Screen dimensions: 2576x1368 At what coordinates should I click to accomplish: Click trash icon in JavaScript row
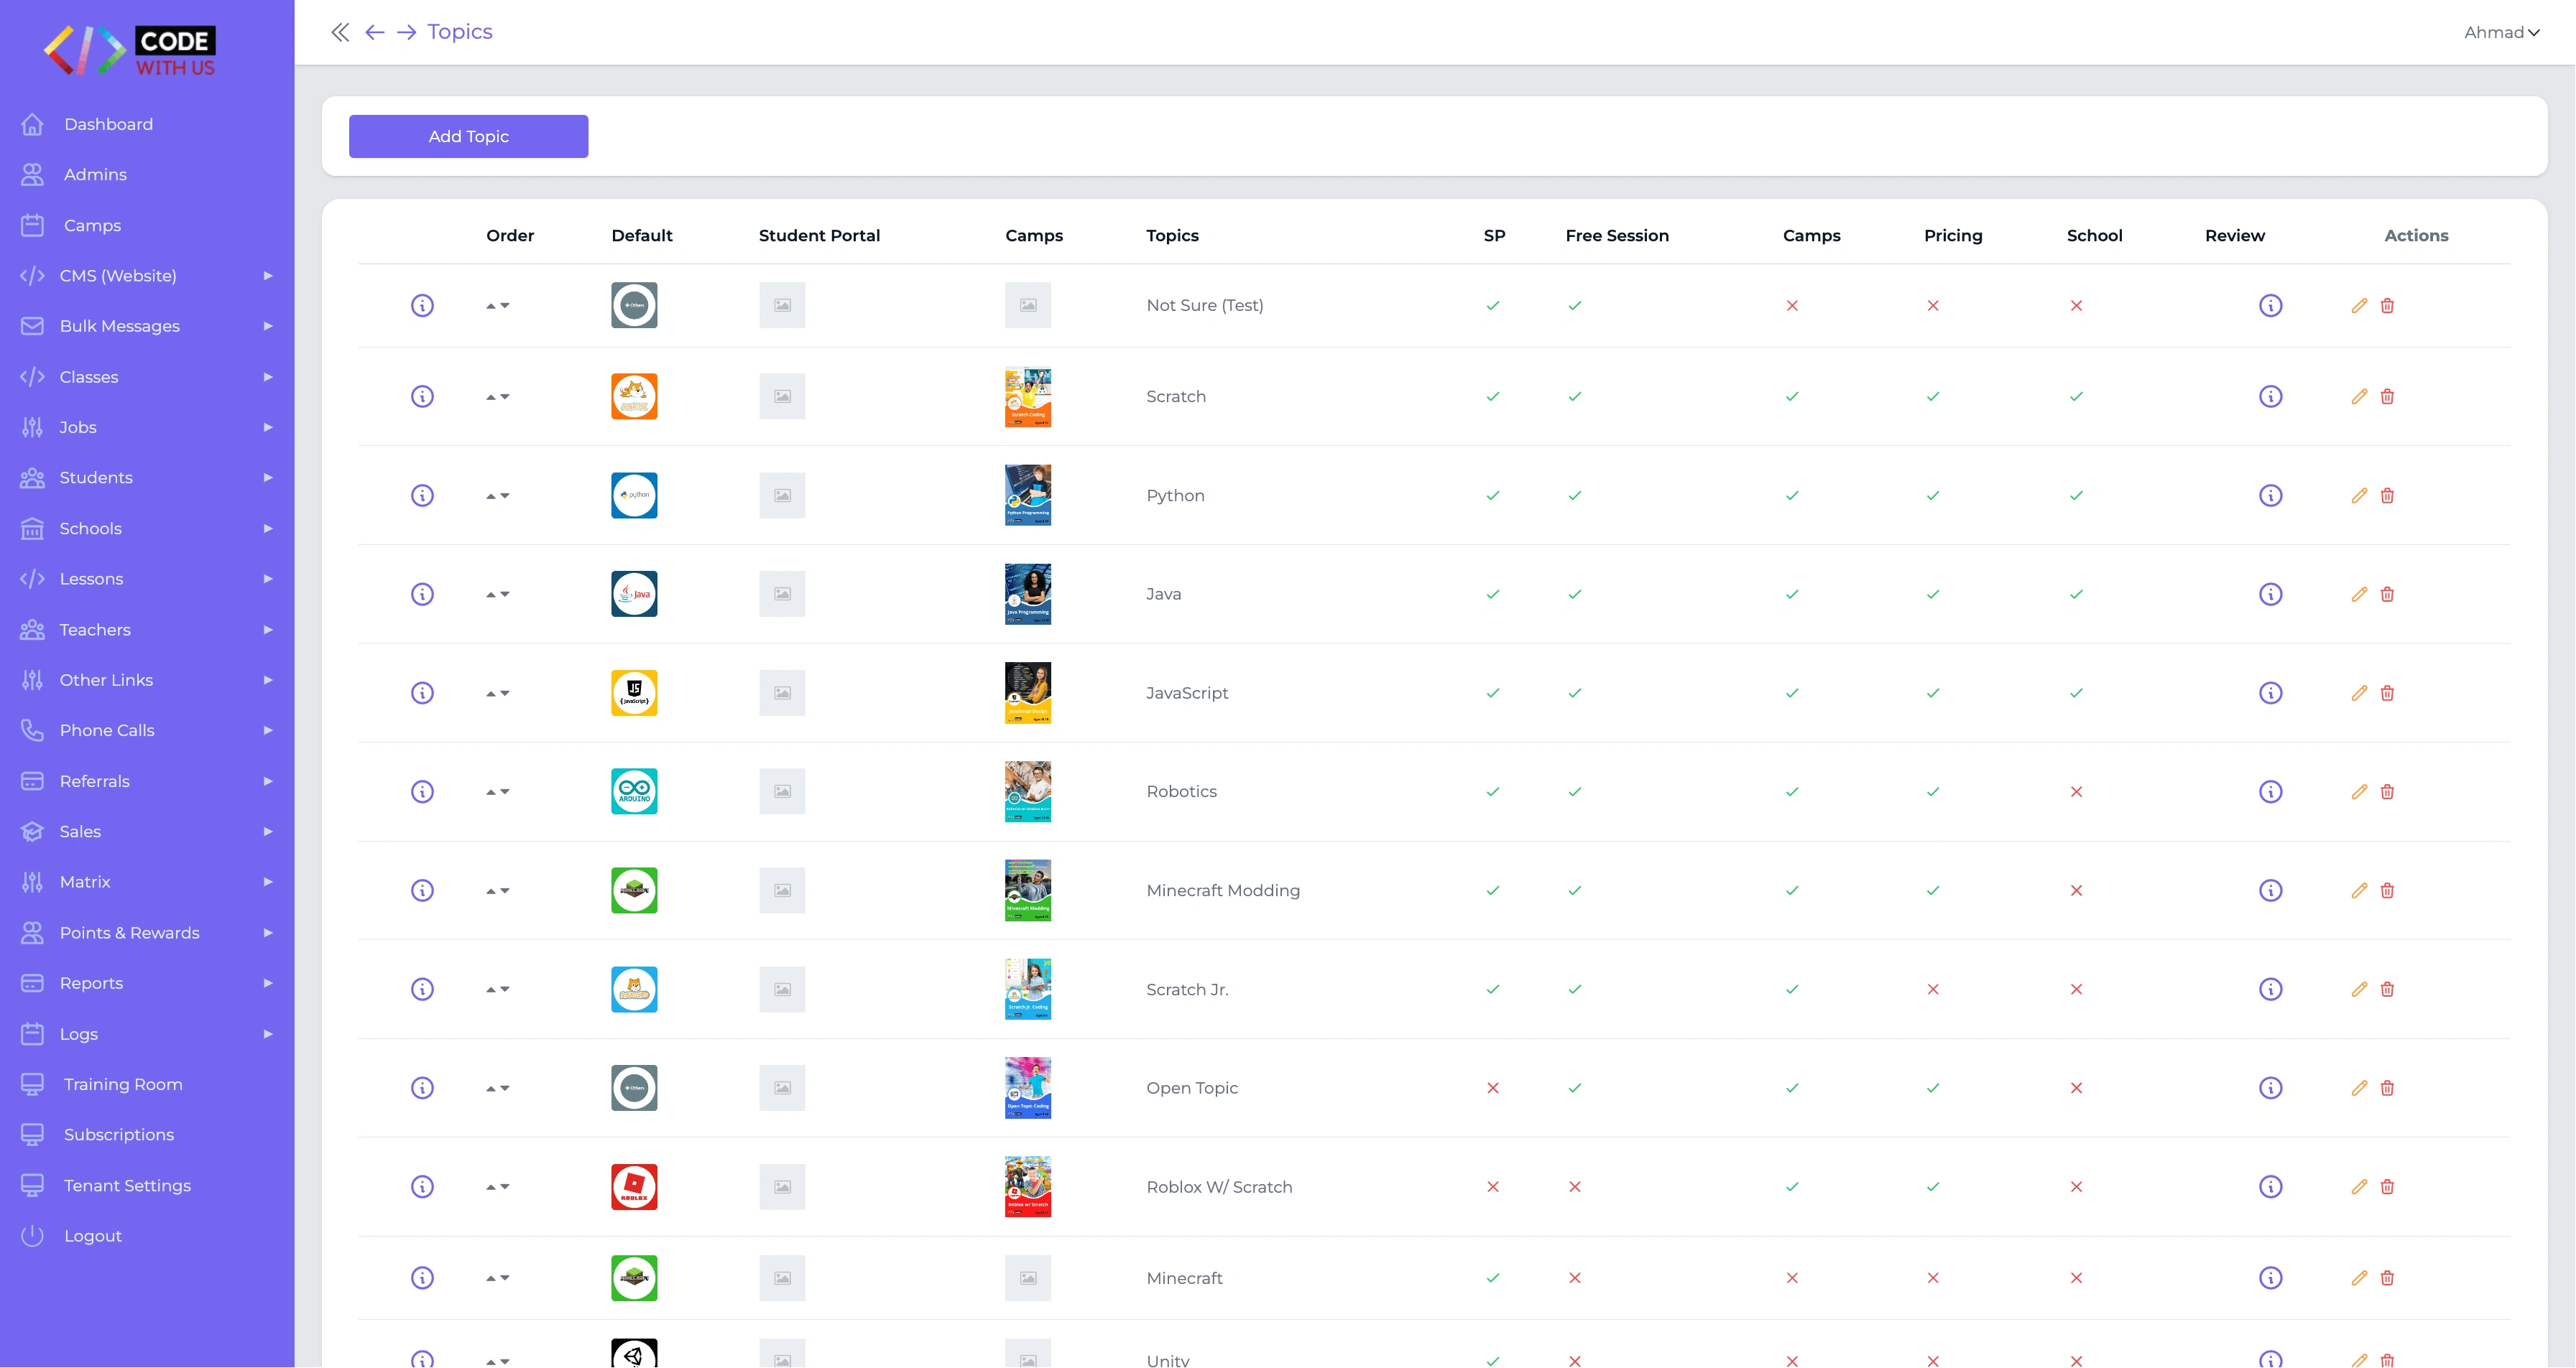(x=2387, y=694)
